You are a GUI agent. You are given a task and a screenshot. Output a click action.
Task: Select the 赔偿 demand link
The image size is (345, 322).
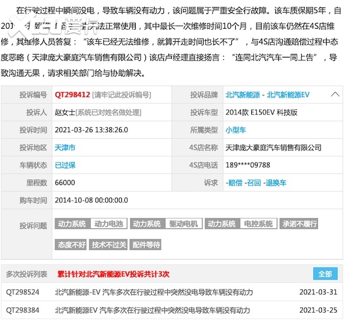tap(234, 183)
